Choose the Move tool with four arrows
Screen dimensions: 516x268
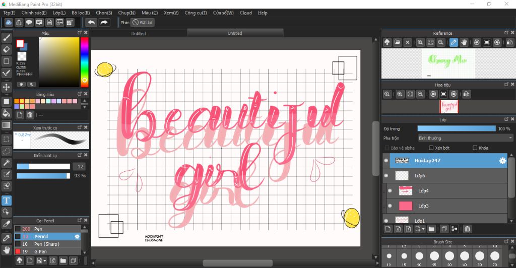(x=6, y=87)
